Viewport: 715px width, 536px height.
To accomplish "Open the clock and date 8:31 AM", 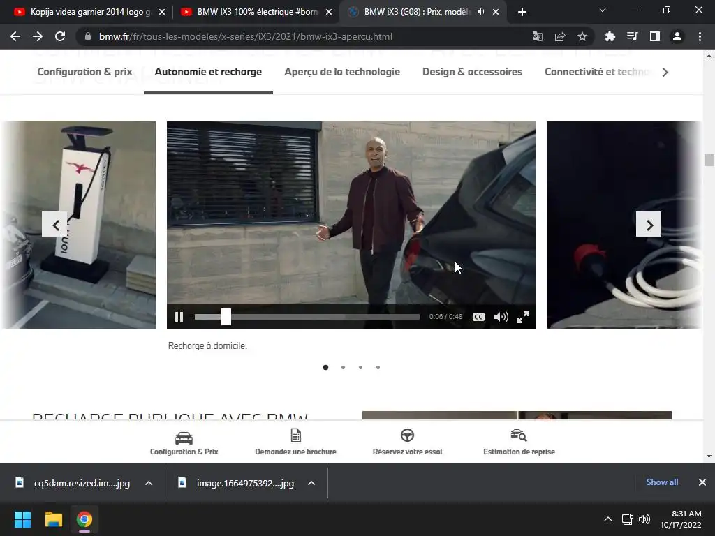I will 681,519.
